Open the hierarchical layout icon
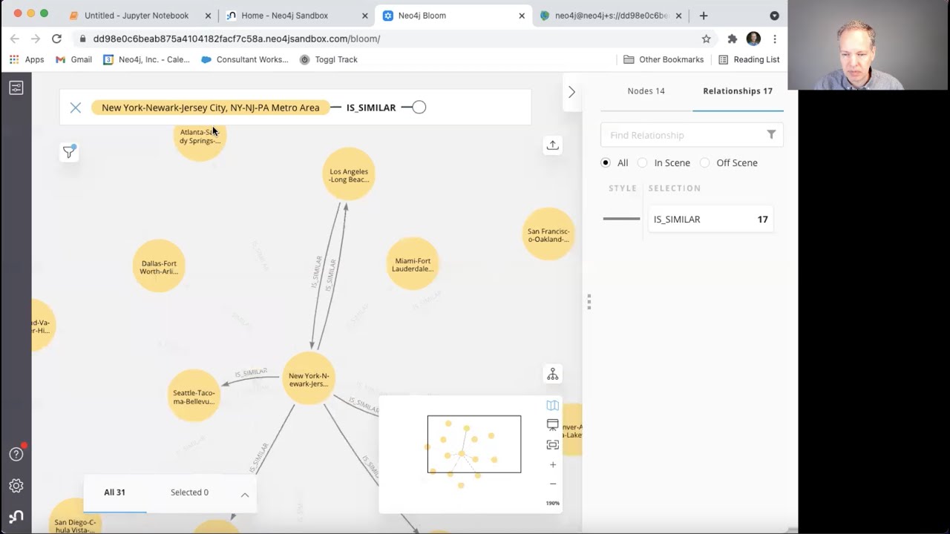The width and height of the screenshot is (950, 534). [x=552, y=375]
